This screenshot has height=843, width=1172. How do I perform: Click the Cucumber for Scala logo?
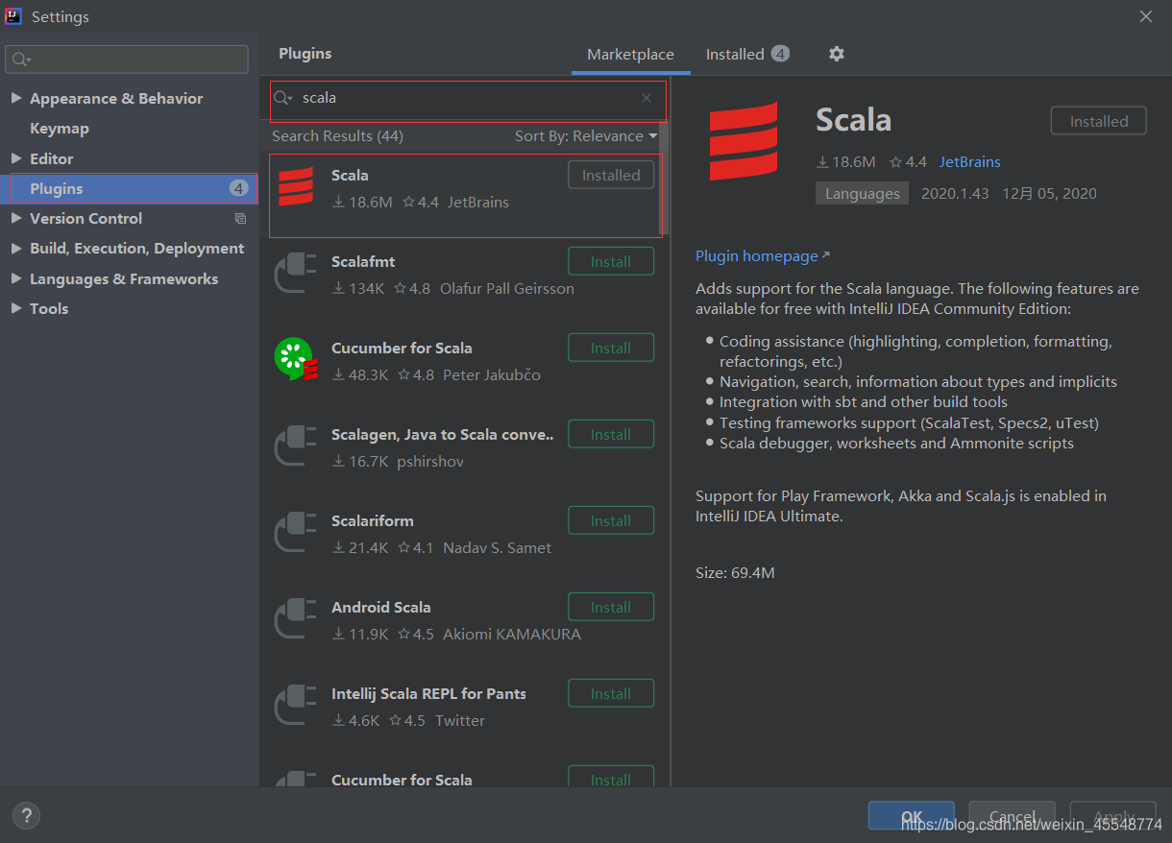coord(296,359)
